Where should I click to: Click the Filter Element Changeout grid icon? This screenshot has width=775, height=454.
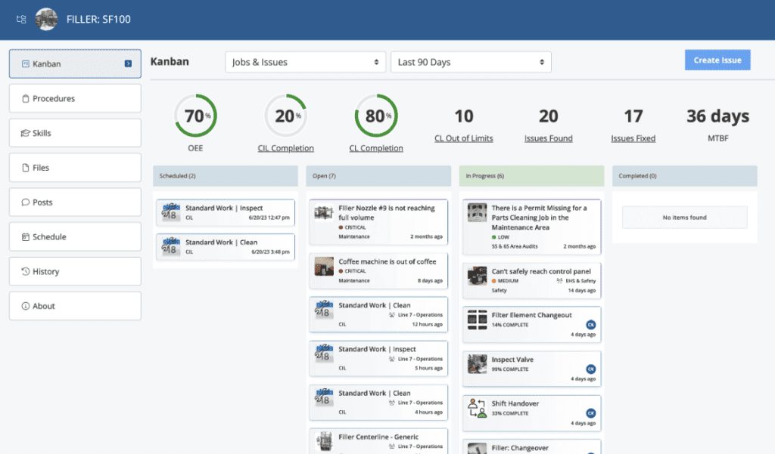tap(477, 320)
